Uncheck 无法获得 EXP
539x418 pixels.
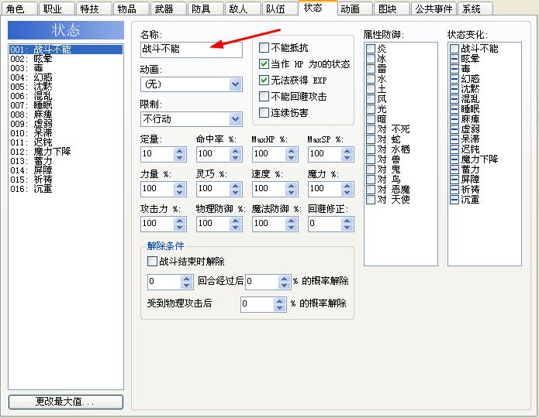(x=264, y=80)
